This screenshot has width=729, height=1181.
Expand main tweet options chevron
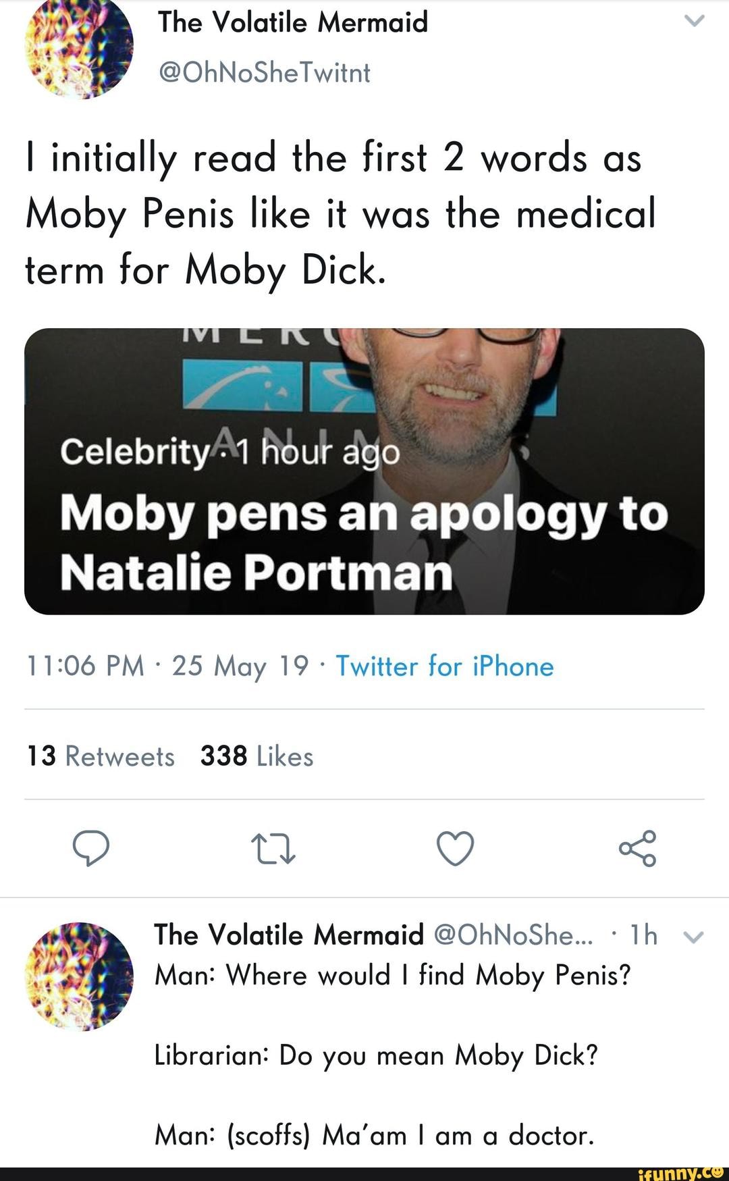click(x=694, y=21)
